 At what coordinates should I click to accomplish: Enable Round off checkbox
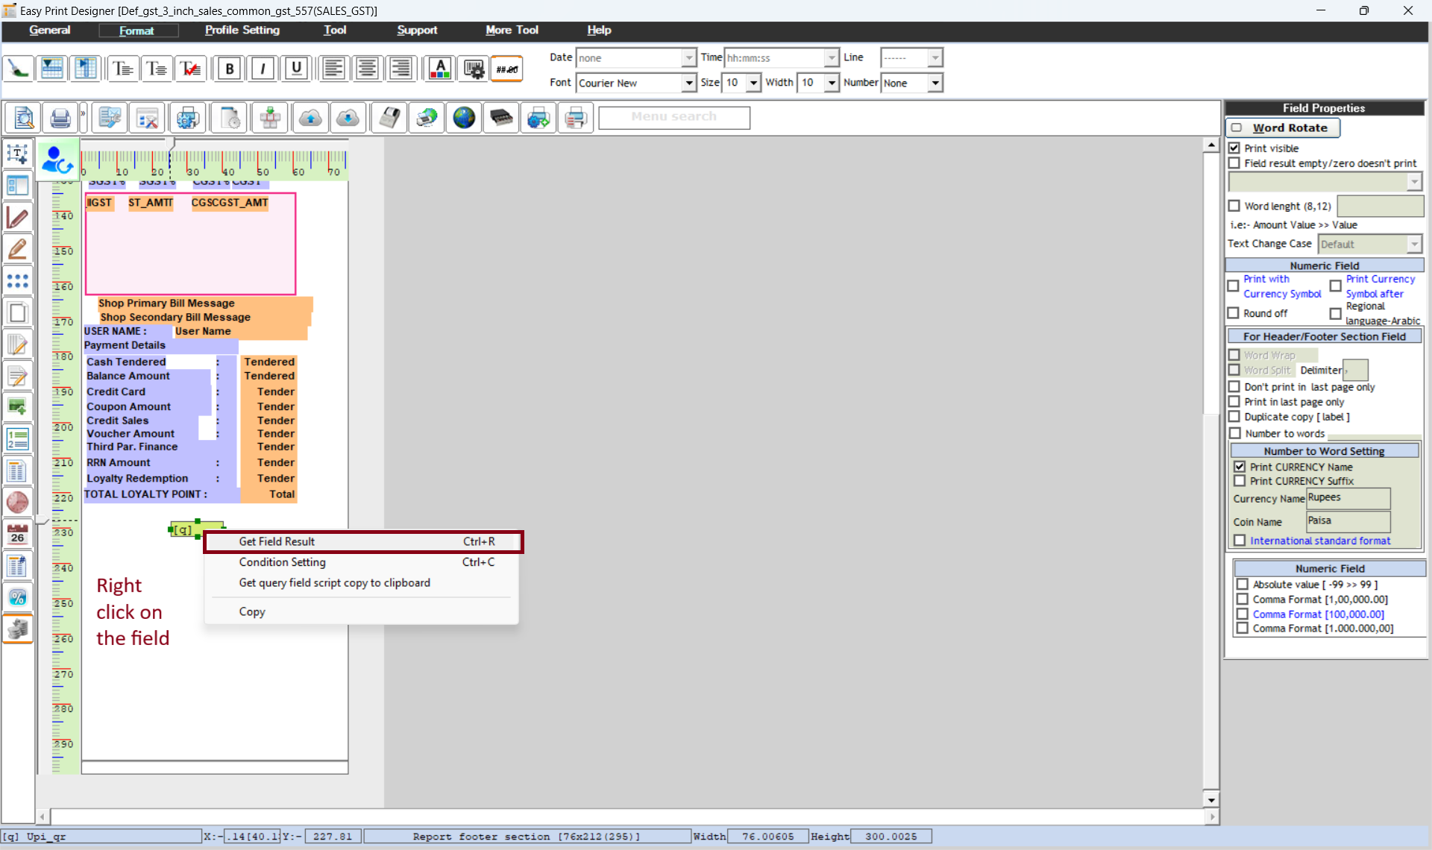point(1234,313)
